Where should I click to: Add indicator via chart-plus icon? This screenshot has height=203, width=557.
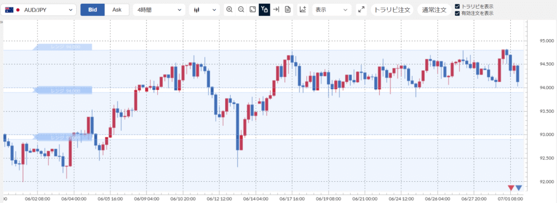302,10
